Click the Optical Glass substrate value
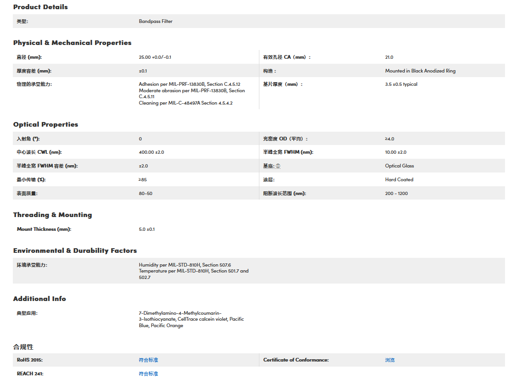 pos(399,166)
